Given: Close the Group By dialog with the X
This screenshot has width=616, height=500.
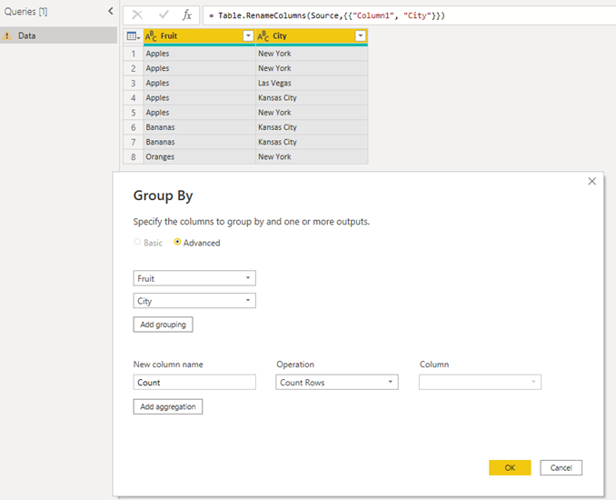Looking at the screenshot, I should point(592,181).
